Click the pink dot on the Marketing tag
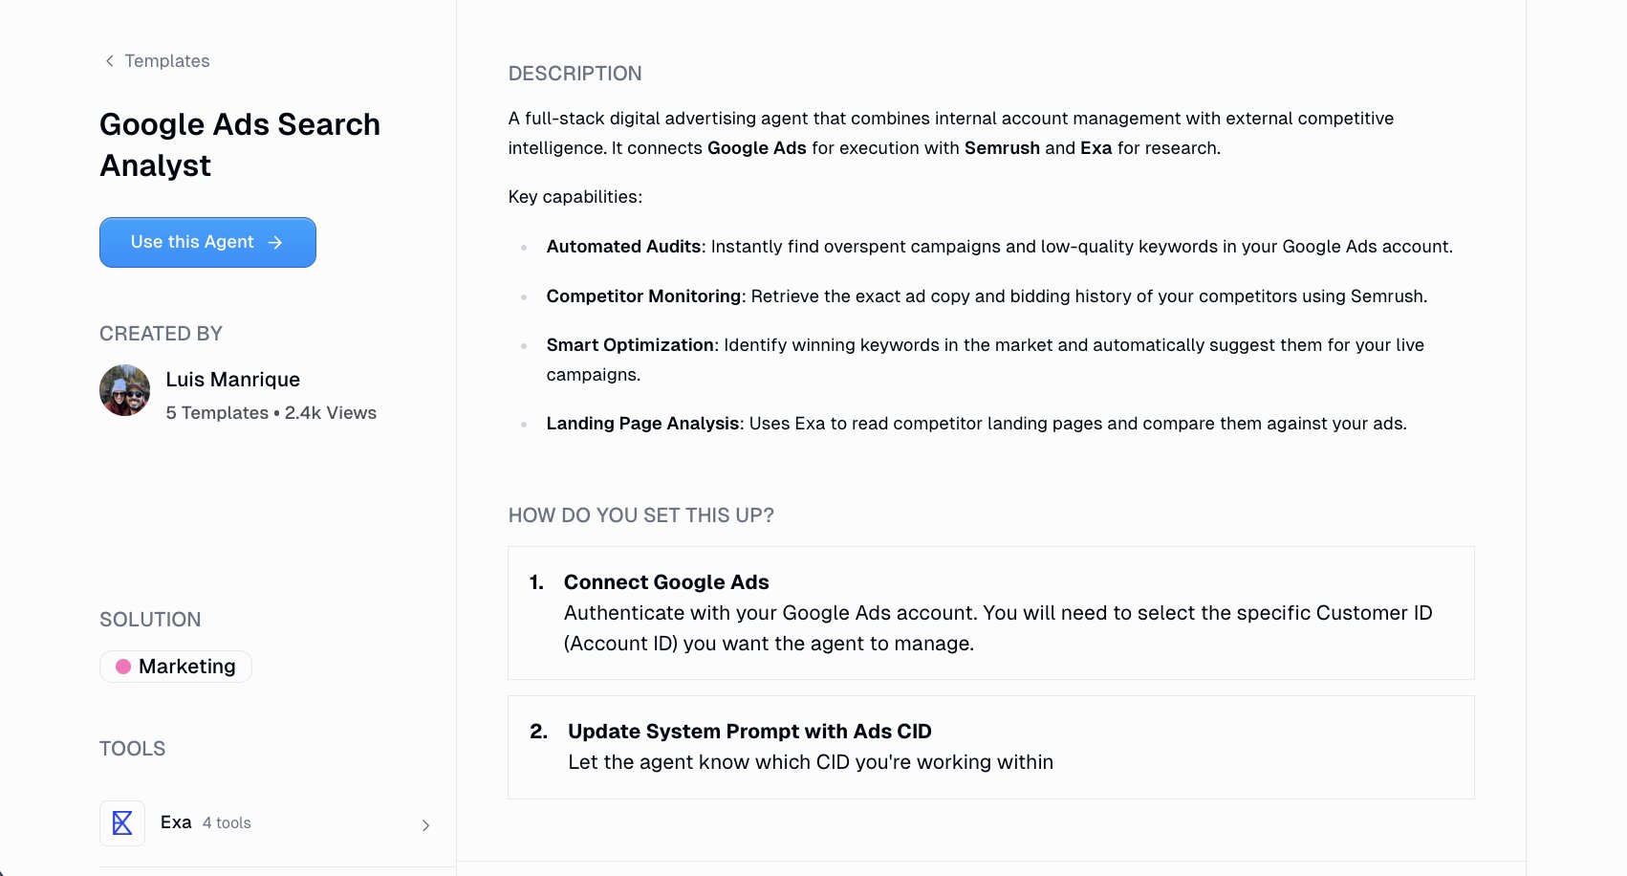The height and width of the screenshot is (876, 1627). click(x=125, y=666)
